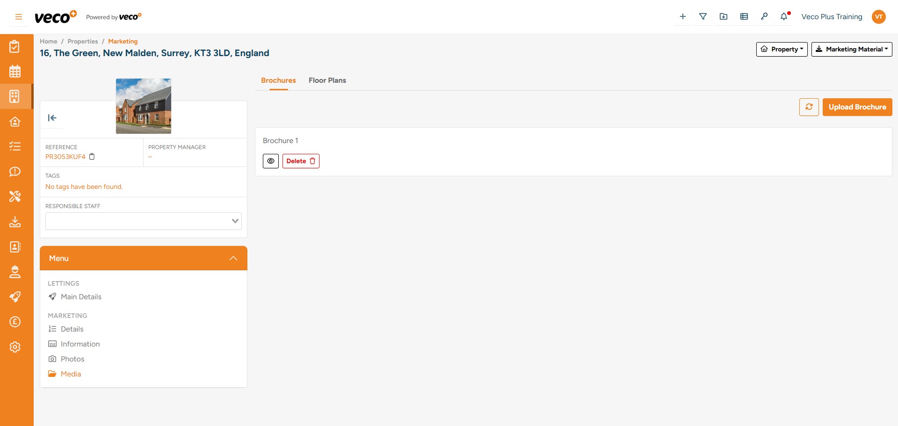Collapse the left property info panel
Screen dimensions: 898x426
(52, 118)
